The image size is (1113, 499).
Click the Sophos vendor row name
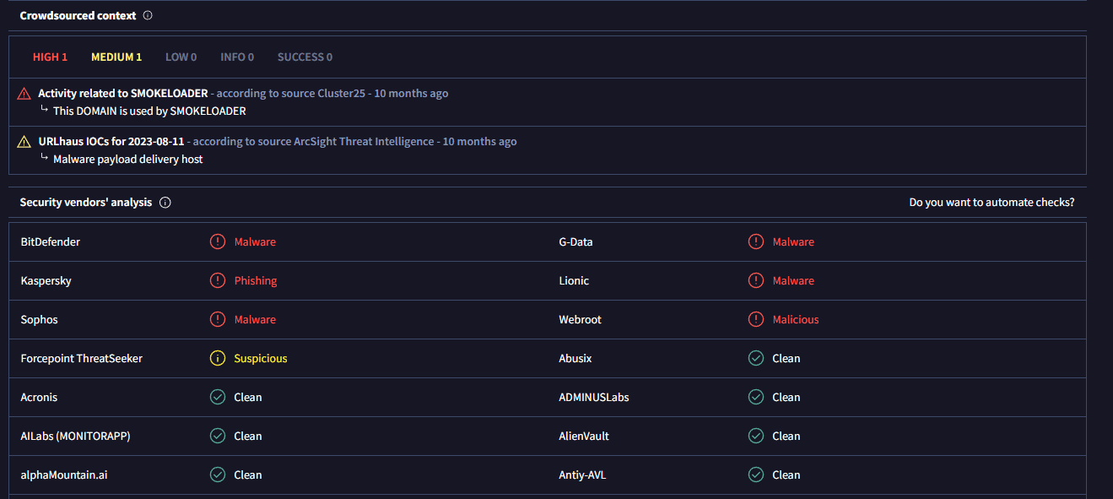coord(40,319)
